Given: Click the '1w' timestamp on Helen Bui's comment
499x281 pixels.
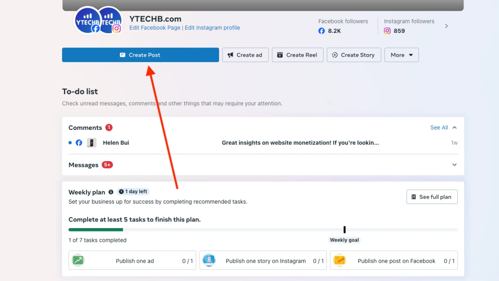Looking at the screenshot, I should coord(454,143).
